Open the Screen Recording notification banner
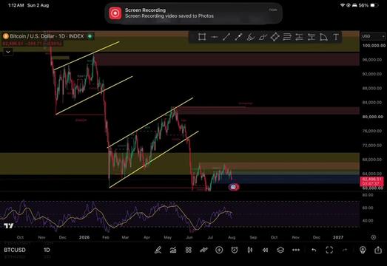The image size is (387, 266). (194, 13)
